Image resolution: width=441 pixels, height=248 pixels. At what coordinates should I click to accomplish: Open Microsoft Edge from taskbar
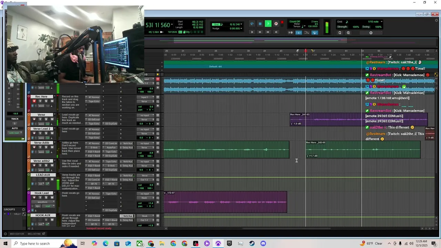[105, 244]
